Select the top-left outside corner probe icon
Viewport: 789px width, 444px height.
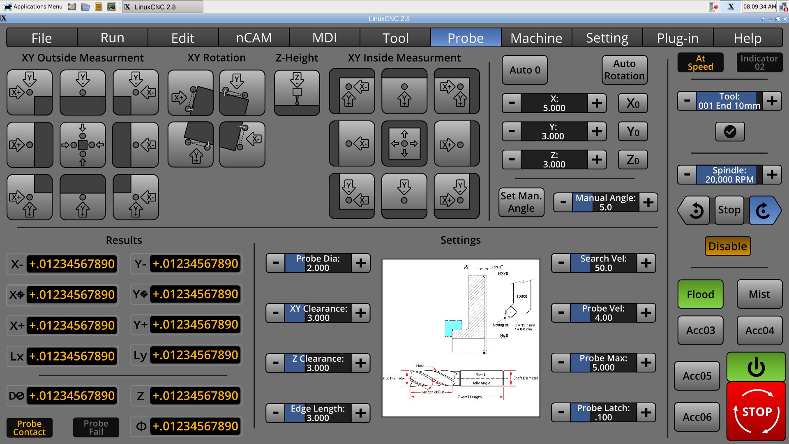point(29,92)
